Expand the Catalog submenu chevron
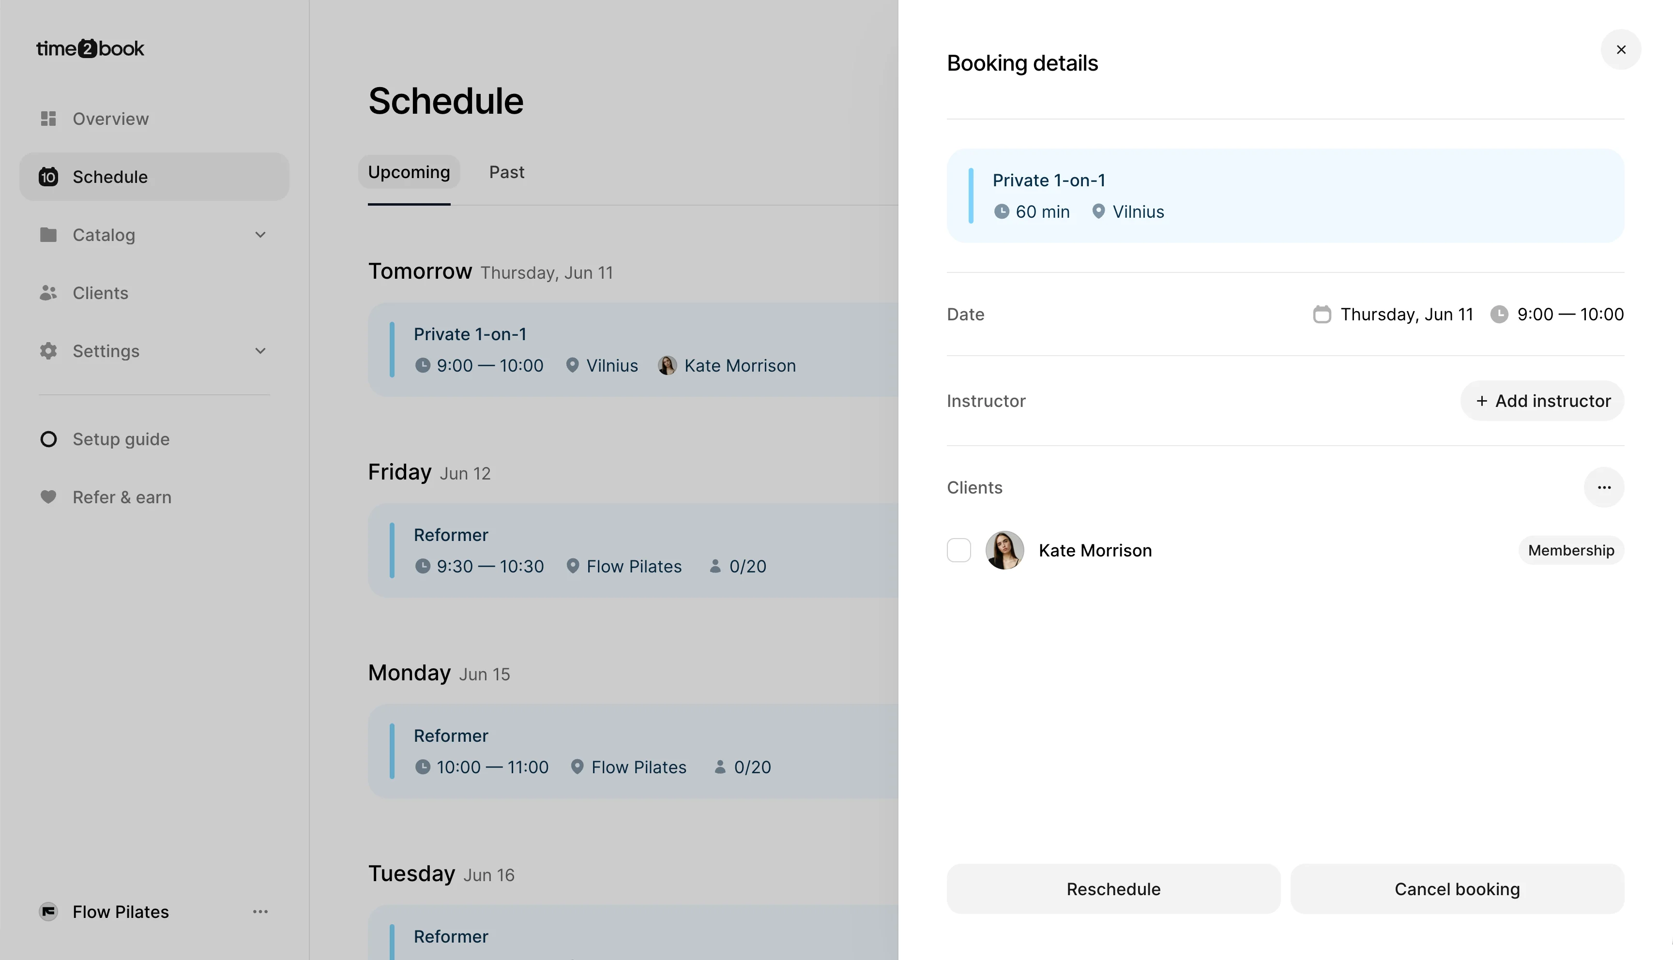Screen dimensions: 1673x960 pyautogui.click(x=260, y=235)
